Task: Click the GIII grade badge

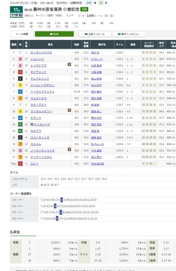Action: pyautogui.click(x=84, y=9)
